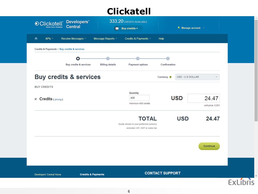Open the Credits & Payments menu
This screenshot has height=194, width=258.
coord(138,39)
